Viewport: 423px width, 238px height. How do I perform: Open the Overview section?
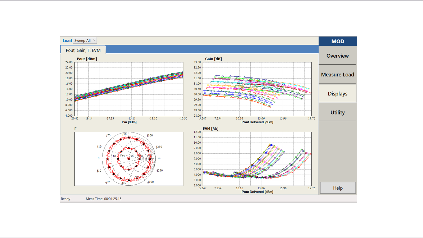click(x=337, y=56)
